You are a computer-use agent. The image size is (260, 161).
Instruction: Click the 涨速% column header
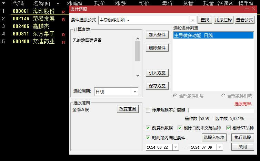[x=225, y=3]
